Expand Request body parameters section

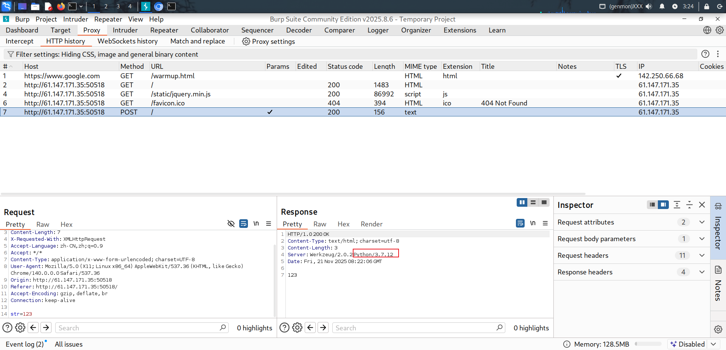(x=702, y=239)
